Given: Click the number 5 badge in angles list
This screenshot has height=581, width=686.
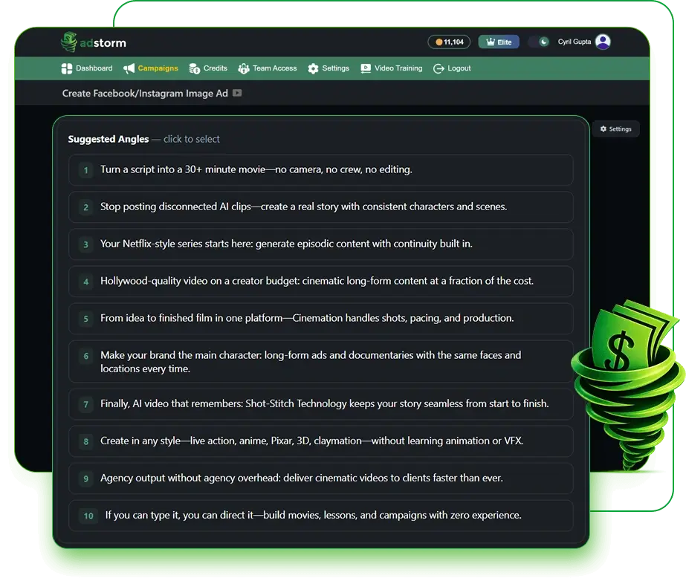Looking at the screenshot, I should (x=86, y=319).
